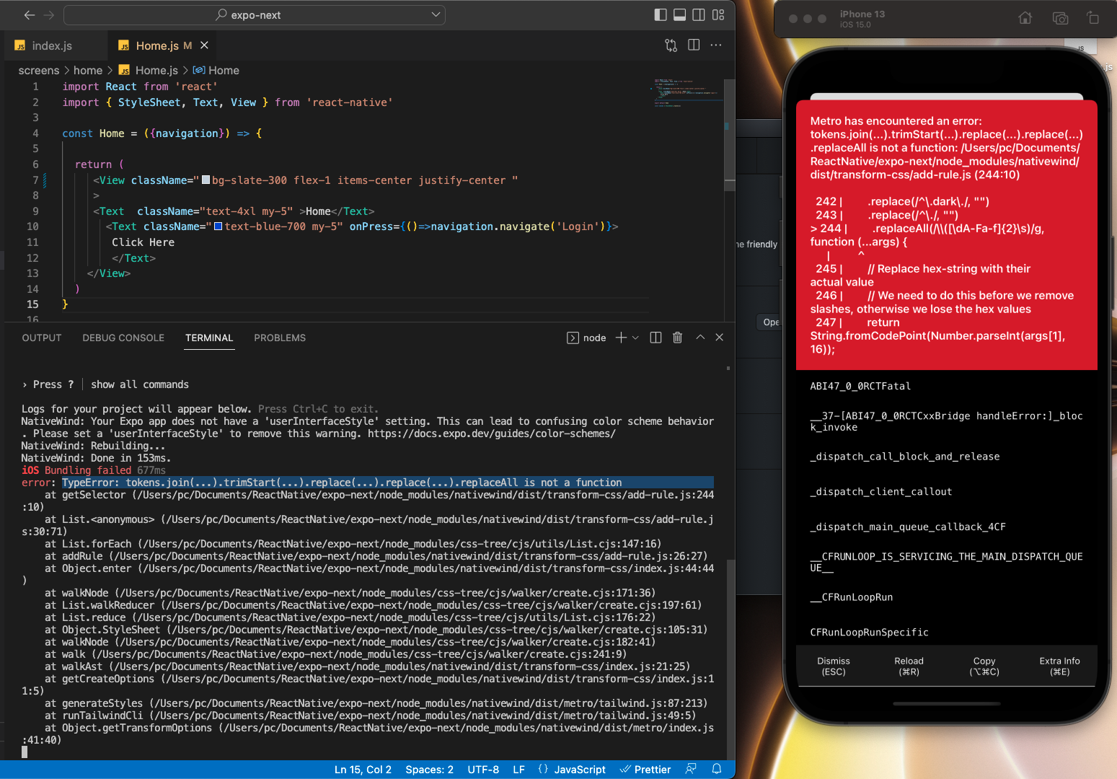
Task: Click the Prettier formatter status icon
Action: click(x=645, y=769)
